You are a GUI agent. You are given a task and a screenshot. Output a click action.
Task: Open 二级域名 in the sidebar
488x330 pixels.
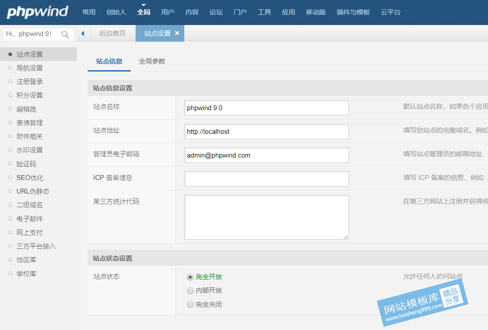click(29, 205)
